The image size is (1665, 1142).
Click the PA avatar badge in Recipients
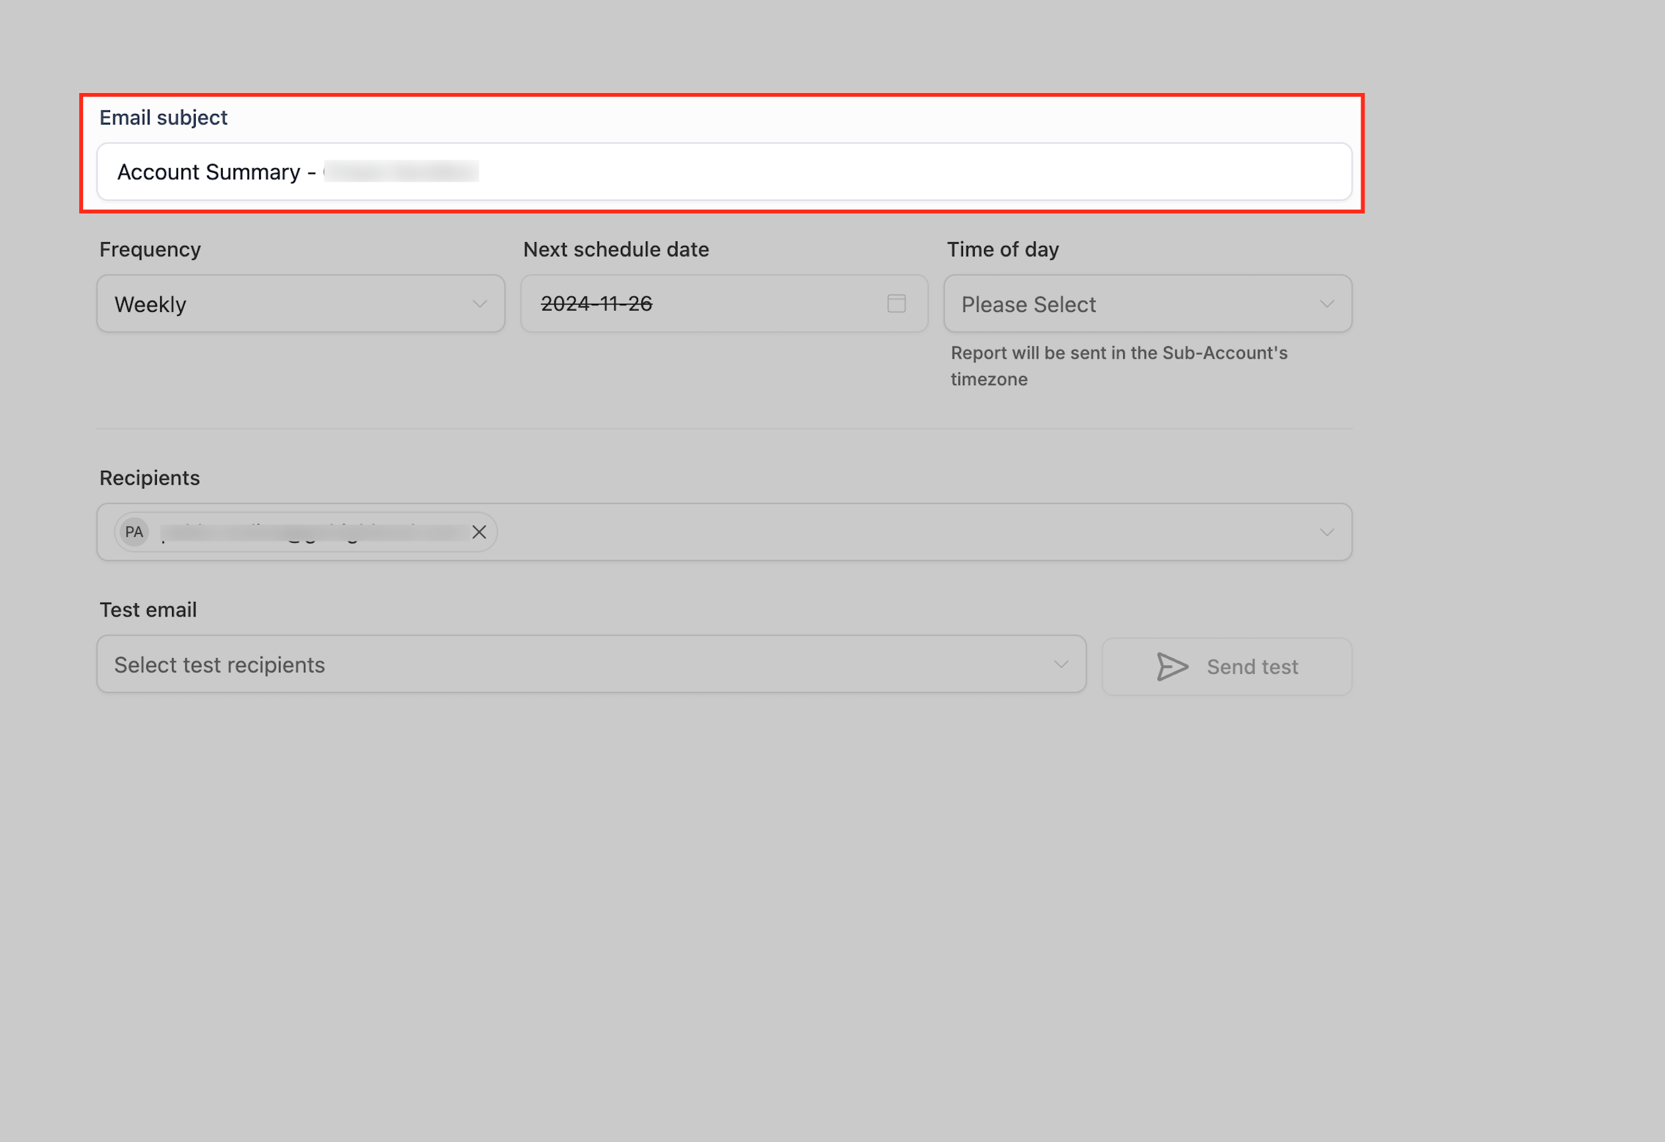[134, 532]
